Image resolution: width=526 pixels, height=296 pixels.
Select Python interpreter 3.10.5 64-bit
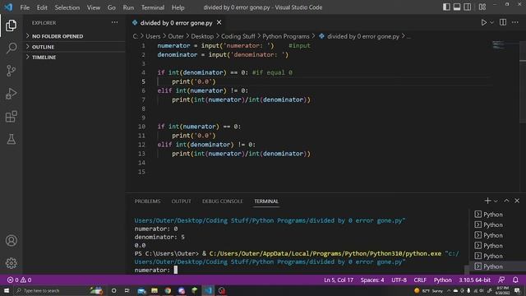(x=475, y=280)
